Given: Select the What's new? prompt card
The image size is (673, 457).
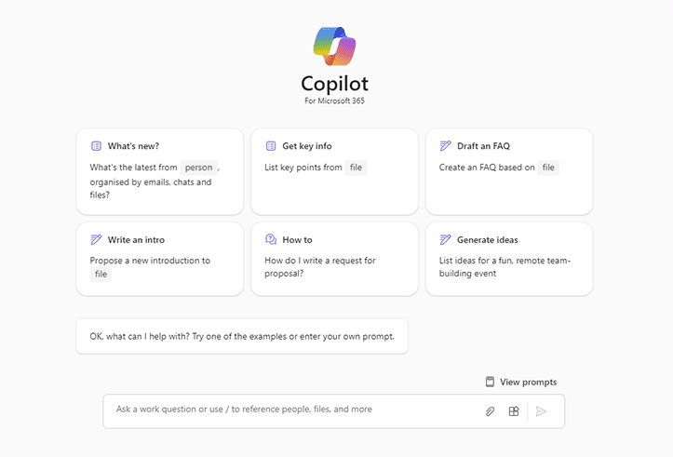Looking at the screenshot, I should [160, 171].
